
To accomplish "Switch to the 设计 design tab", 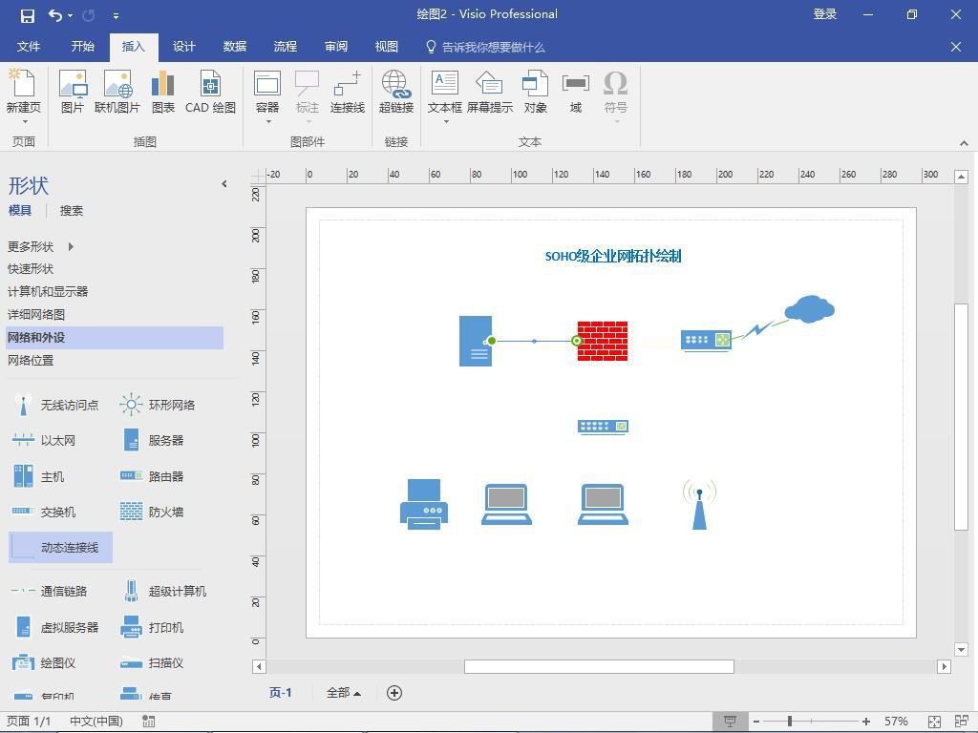I will pyautogui.click(x=183, y=47).
